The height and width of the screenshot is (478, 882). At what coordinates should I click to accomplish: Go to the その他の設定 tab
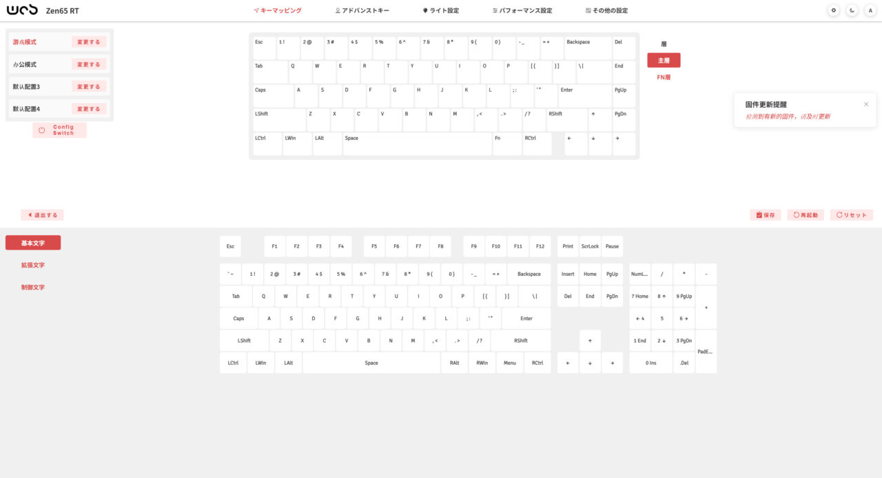[606, 11]
